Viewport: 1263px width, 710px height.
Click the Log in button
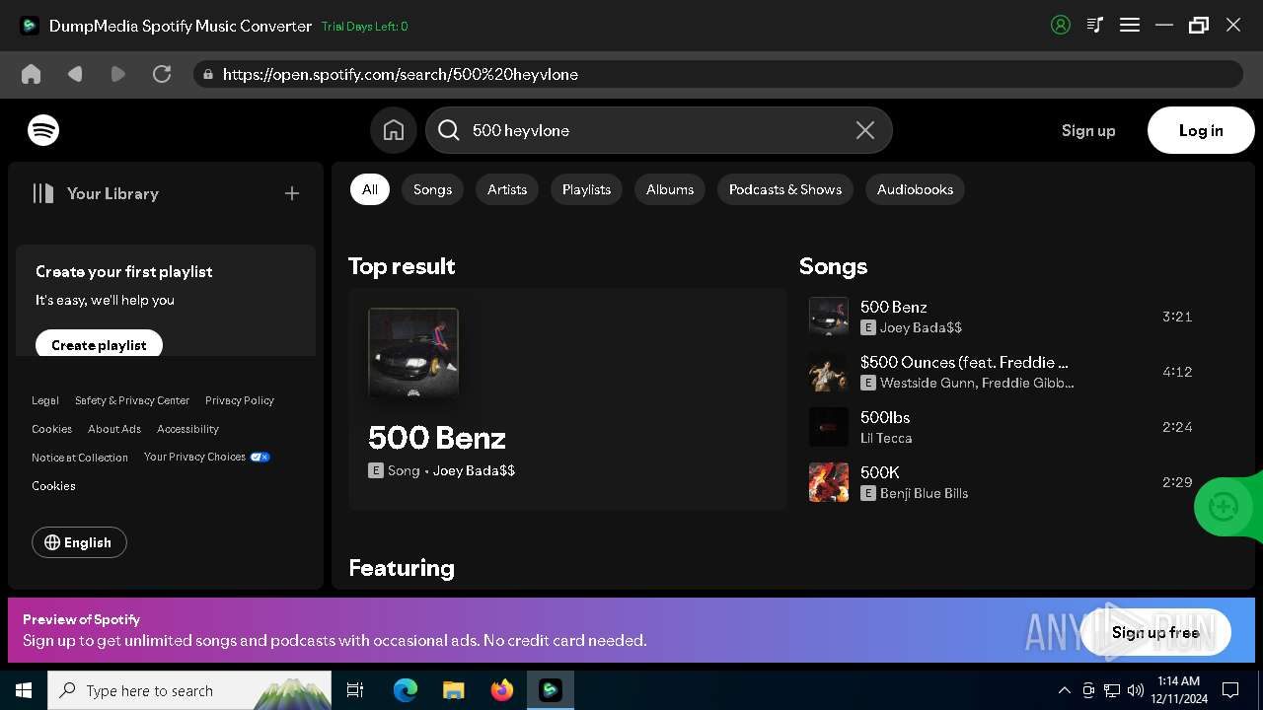click(x=1201, y=130)
